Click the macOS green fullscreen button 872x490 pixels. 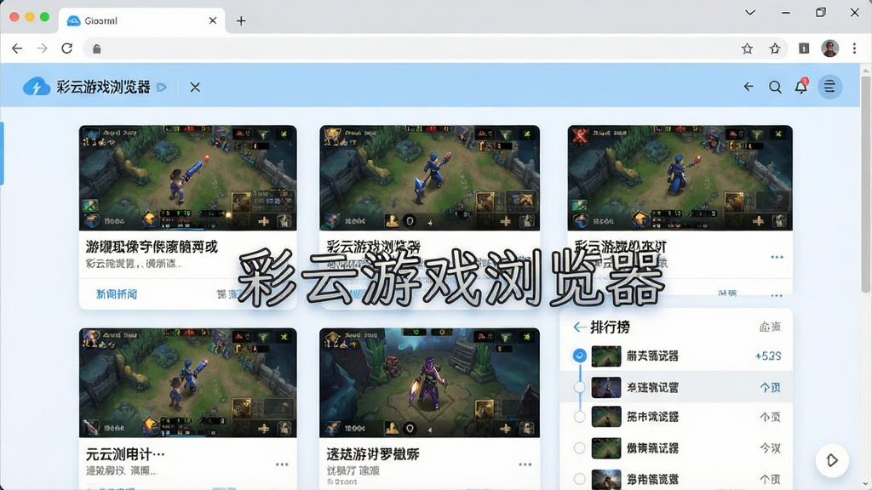click(x=44, y=17)
